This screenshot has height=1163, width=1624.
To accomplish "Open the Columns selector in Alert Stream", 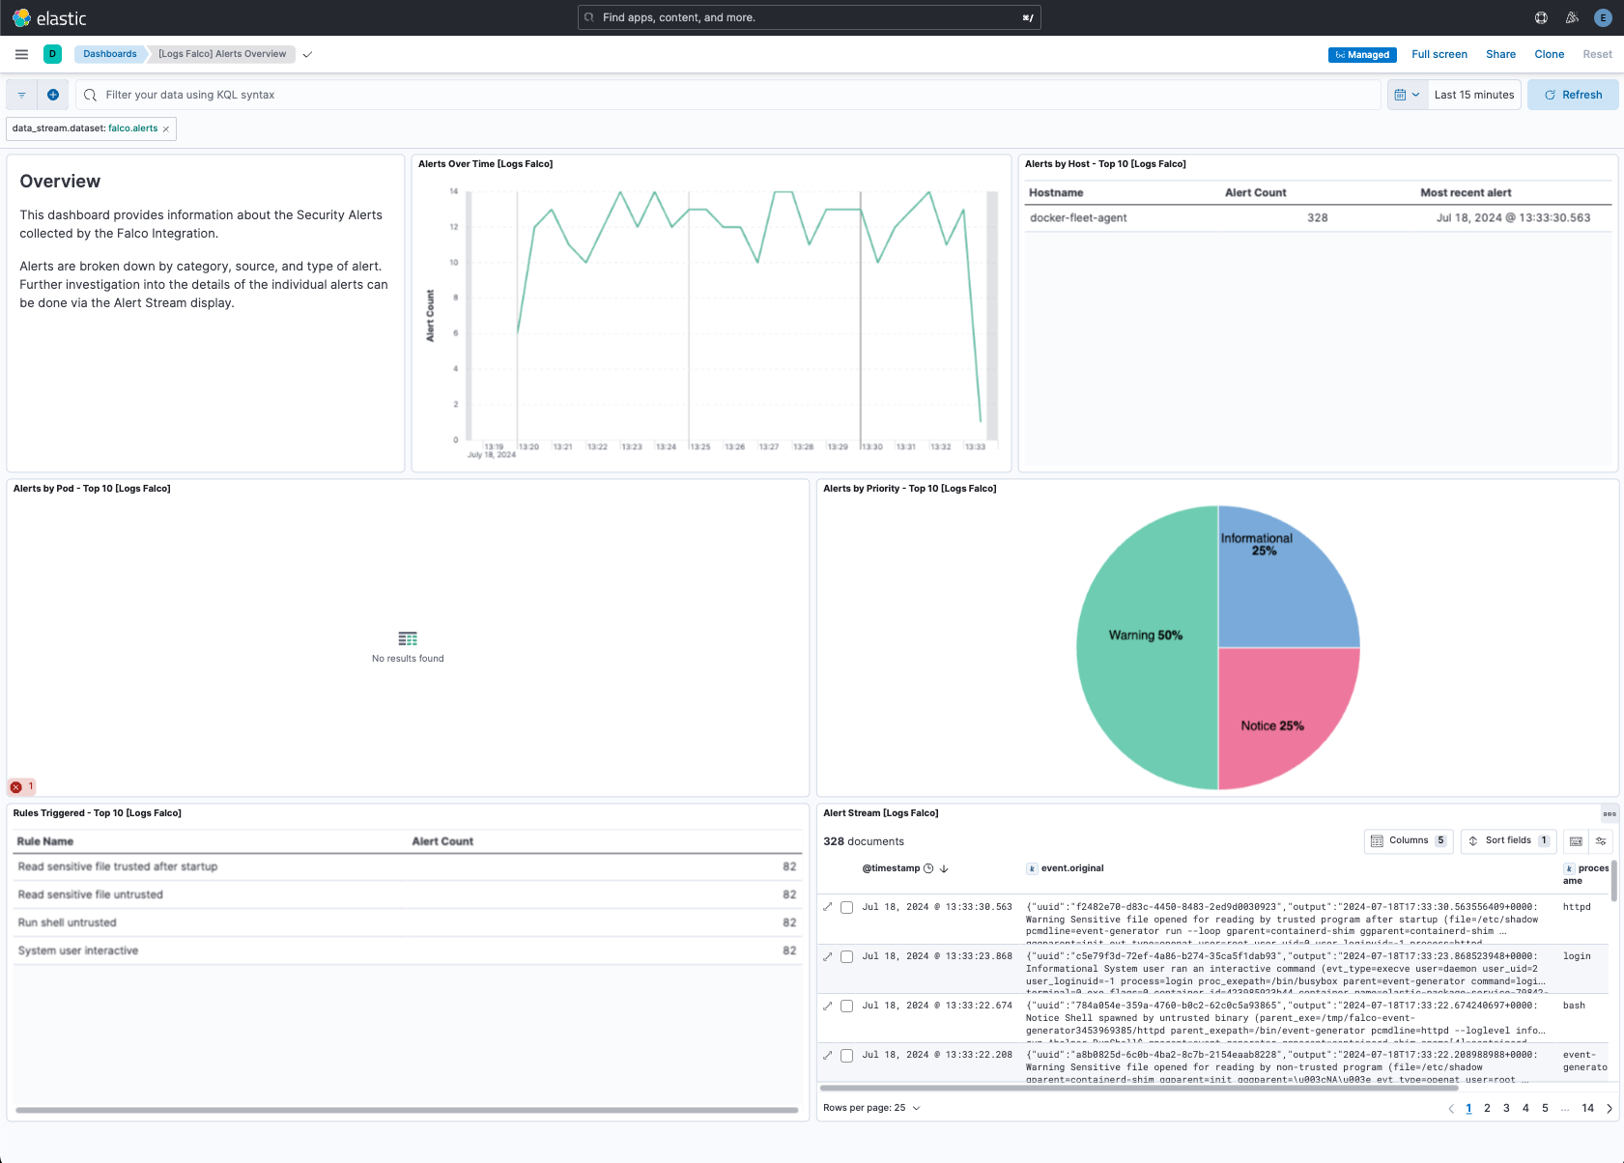I will 1408,841.
